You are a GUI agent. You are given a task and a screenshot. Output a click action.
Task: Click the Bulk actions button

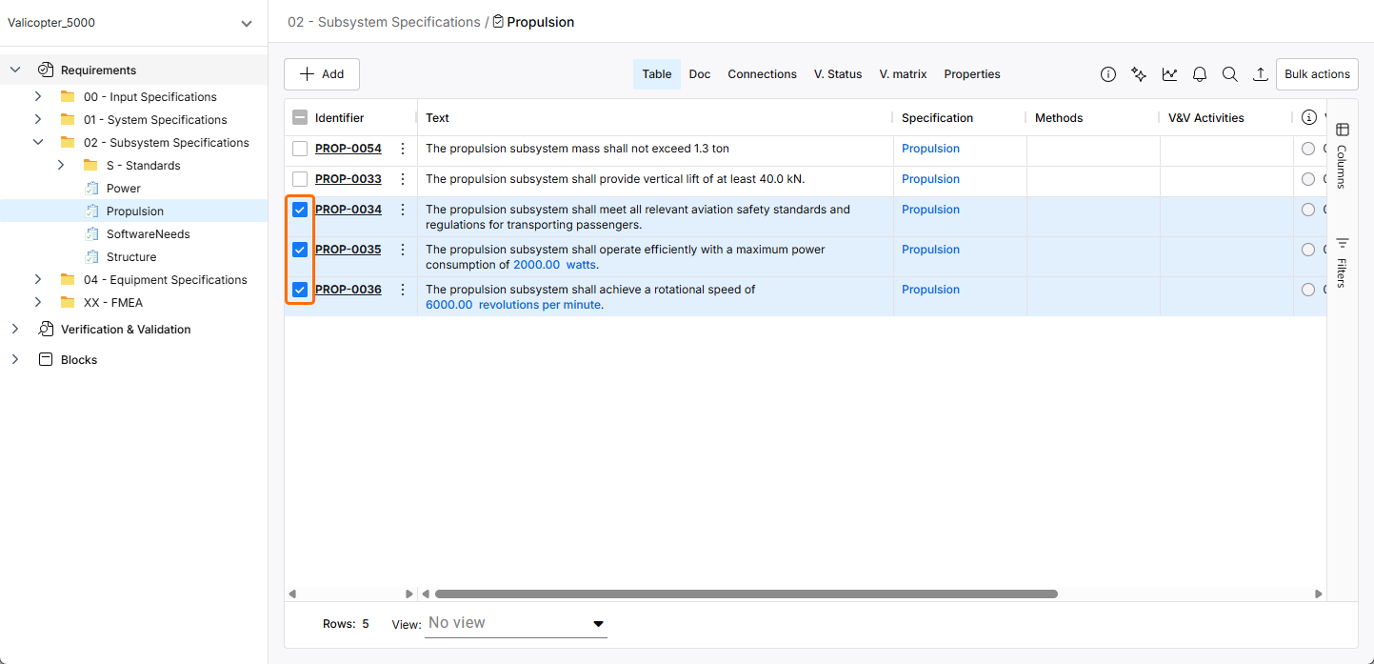pyautogui.click(x=1317, y=74)
